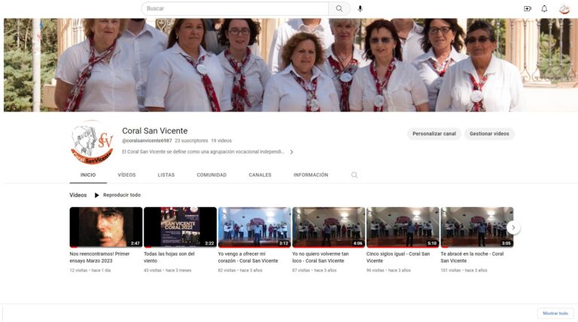This screenshot has width=578, height=322.
Task: Click the Mostrar todo button
Action: 555,313
